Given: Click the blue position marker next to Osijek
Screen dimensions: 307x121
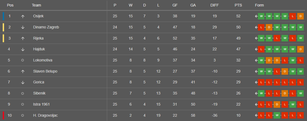Looking at the screenshot, I should point(3,16).
